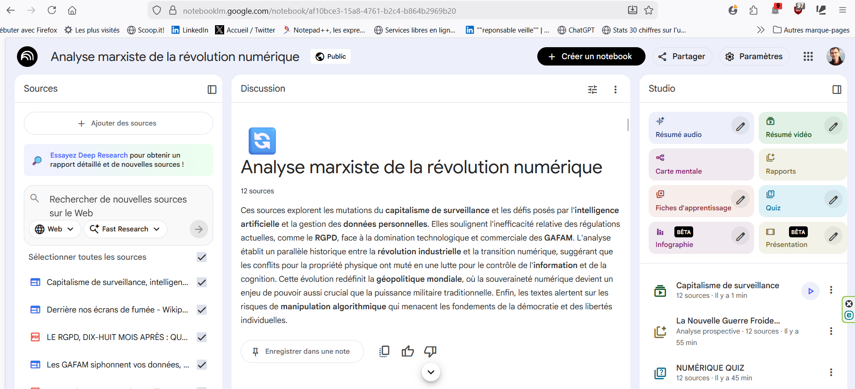855x389 pixels.
Task: Open discussion settings tune icon
Action: [x=592, y=89]
